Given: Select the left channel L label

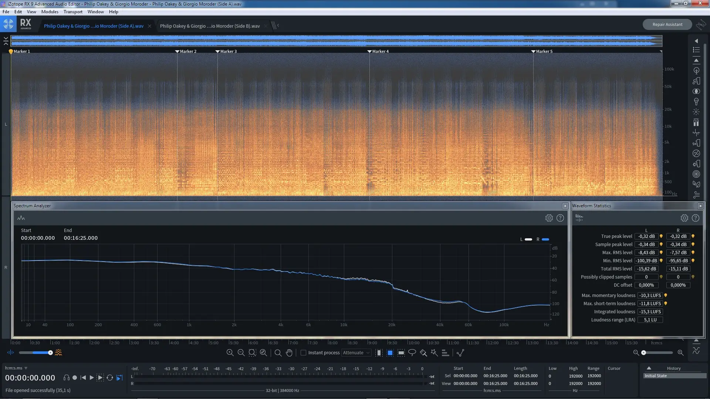Looking at the screenshot, I should click(x=6, y=124).
